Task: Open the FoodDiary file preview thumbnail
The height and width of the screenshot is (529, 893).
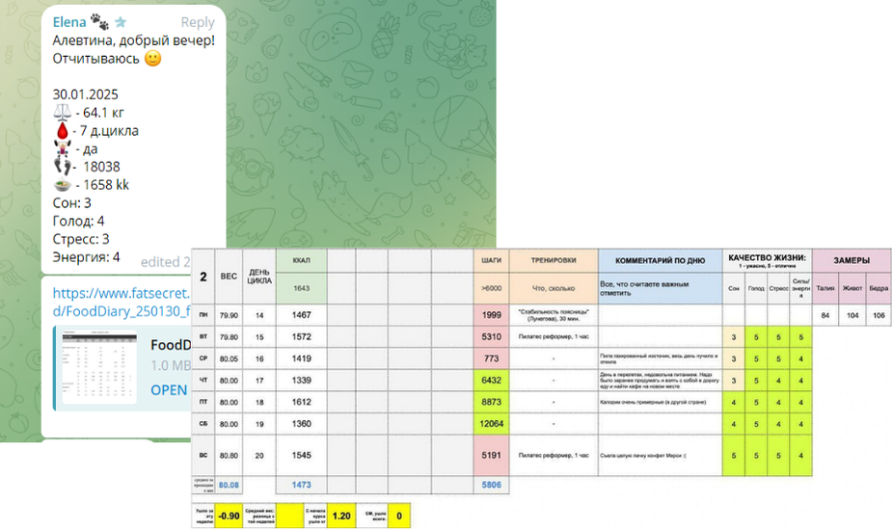Action: point(96,367)
